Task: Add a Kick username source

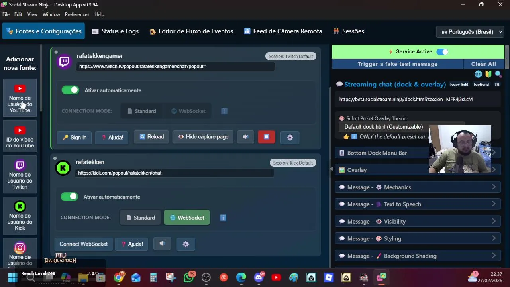Action: click(x=20, y=216)
